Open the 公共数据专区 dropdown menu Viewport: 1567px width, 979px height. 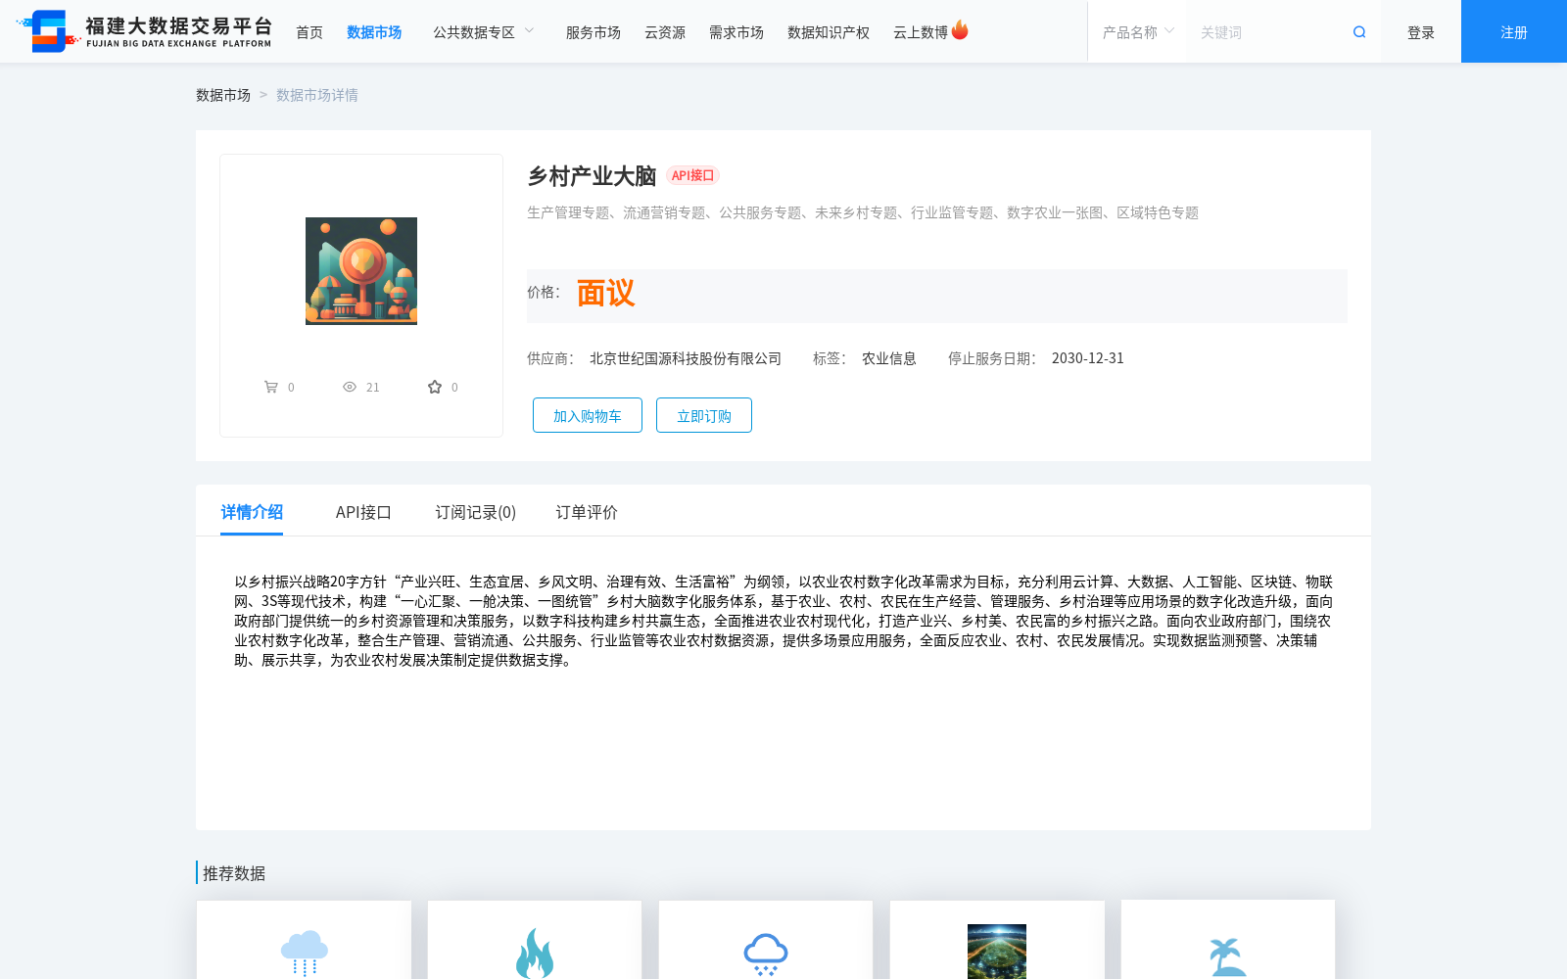(484, 31)
